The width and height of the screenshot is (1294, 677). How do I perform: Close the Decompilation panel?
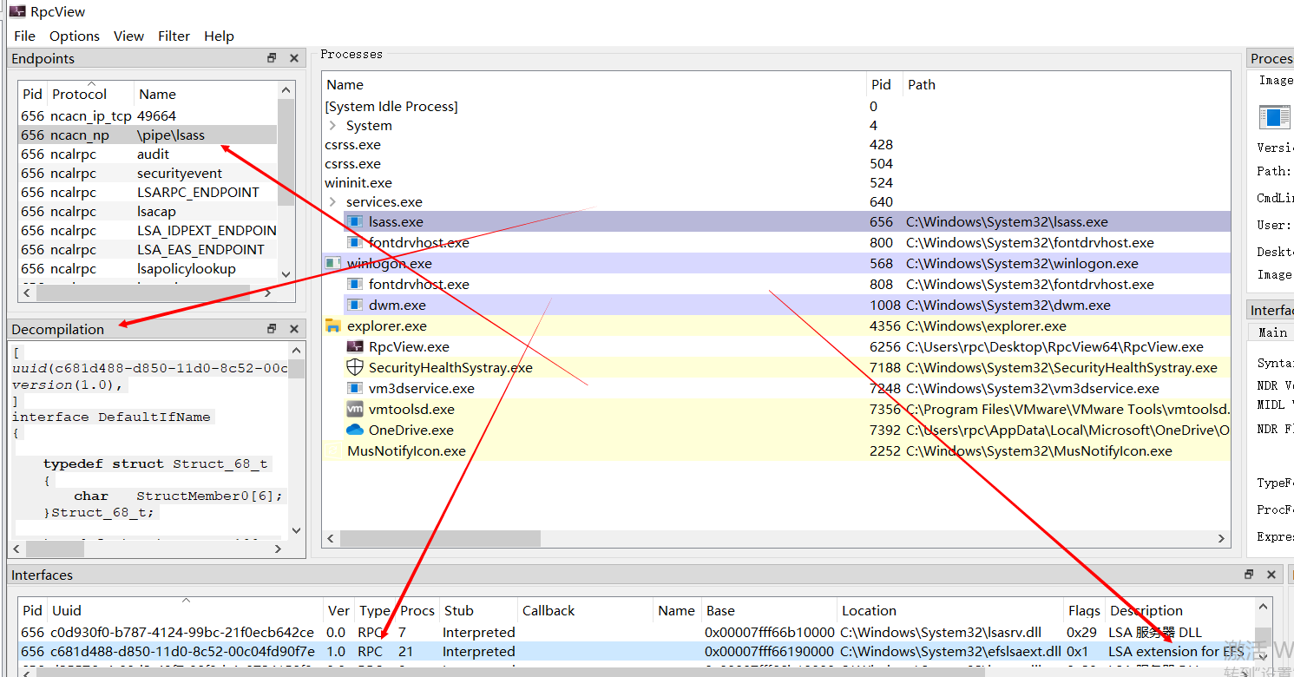coord(293,328)
